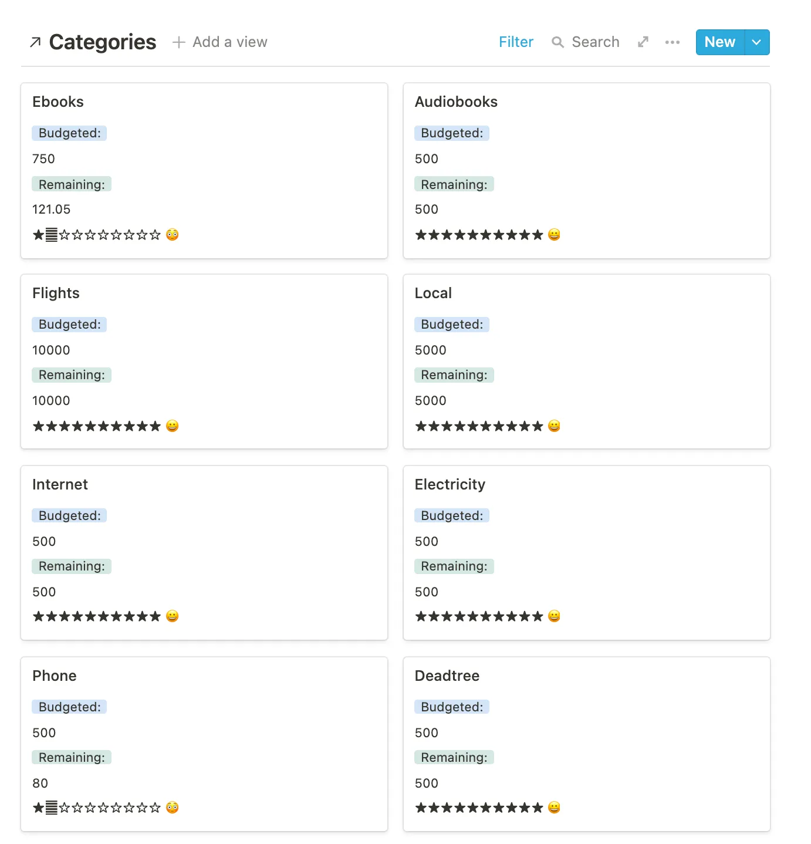Click the plus icon beside Add a view
The height and width of the screenshot is (844, 811).
point(179,42)
